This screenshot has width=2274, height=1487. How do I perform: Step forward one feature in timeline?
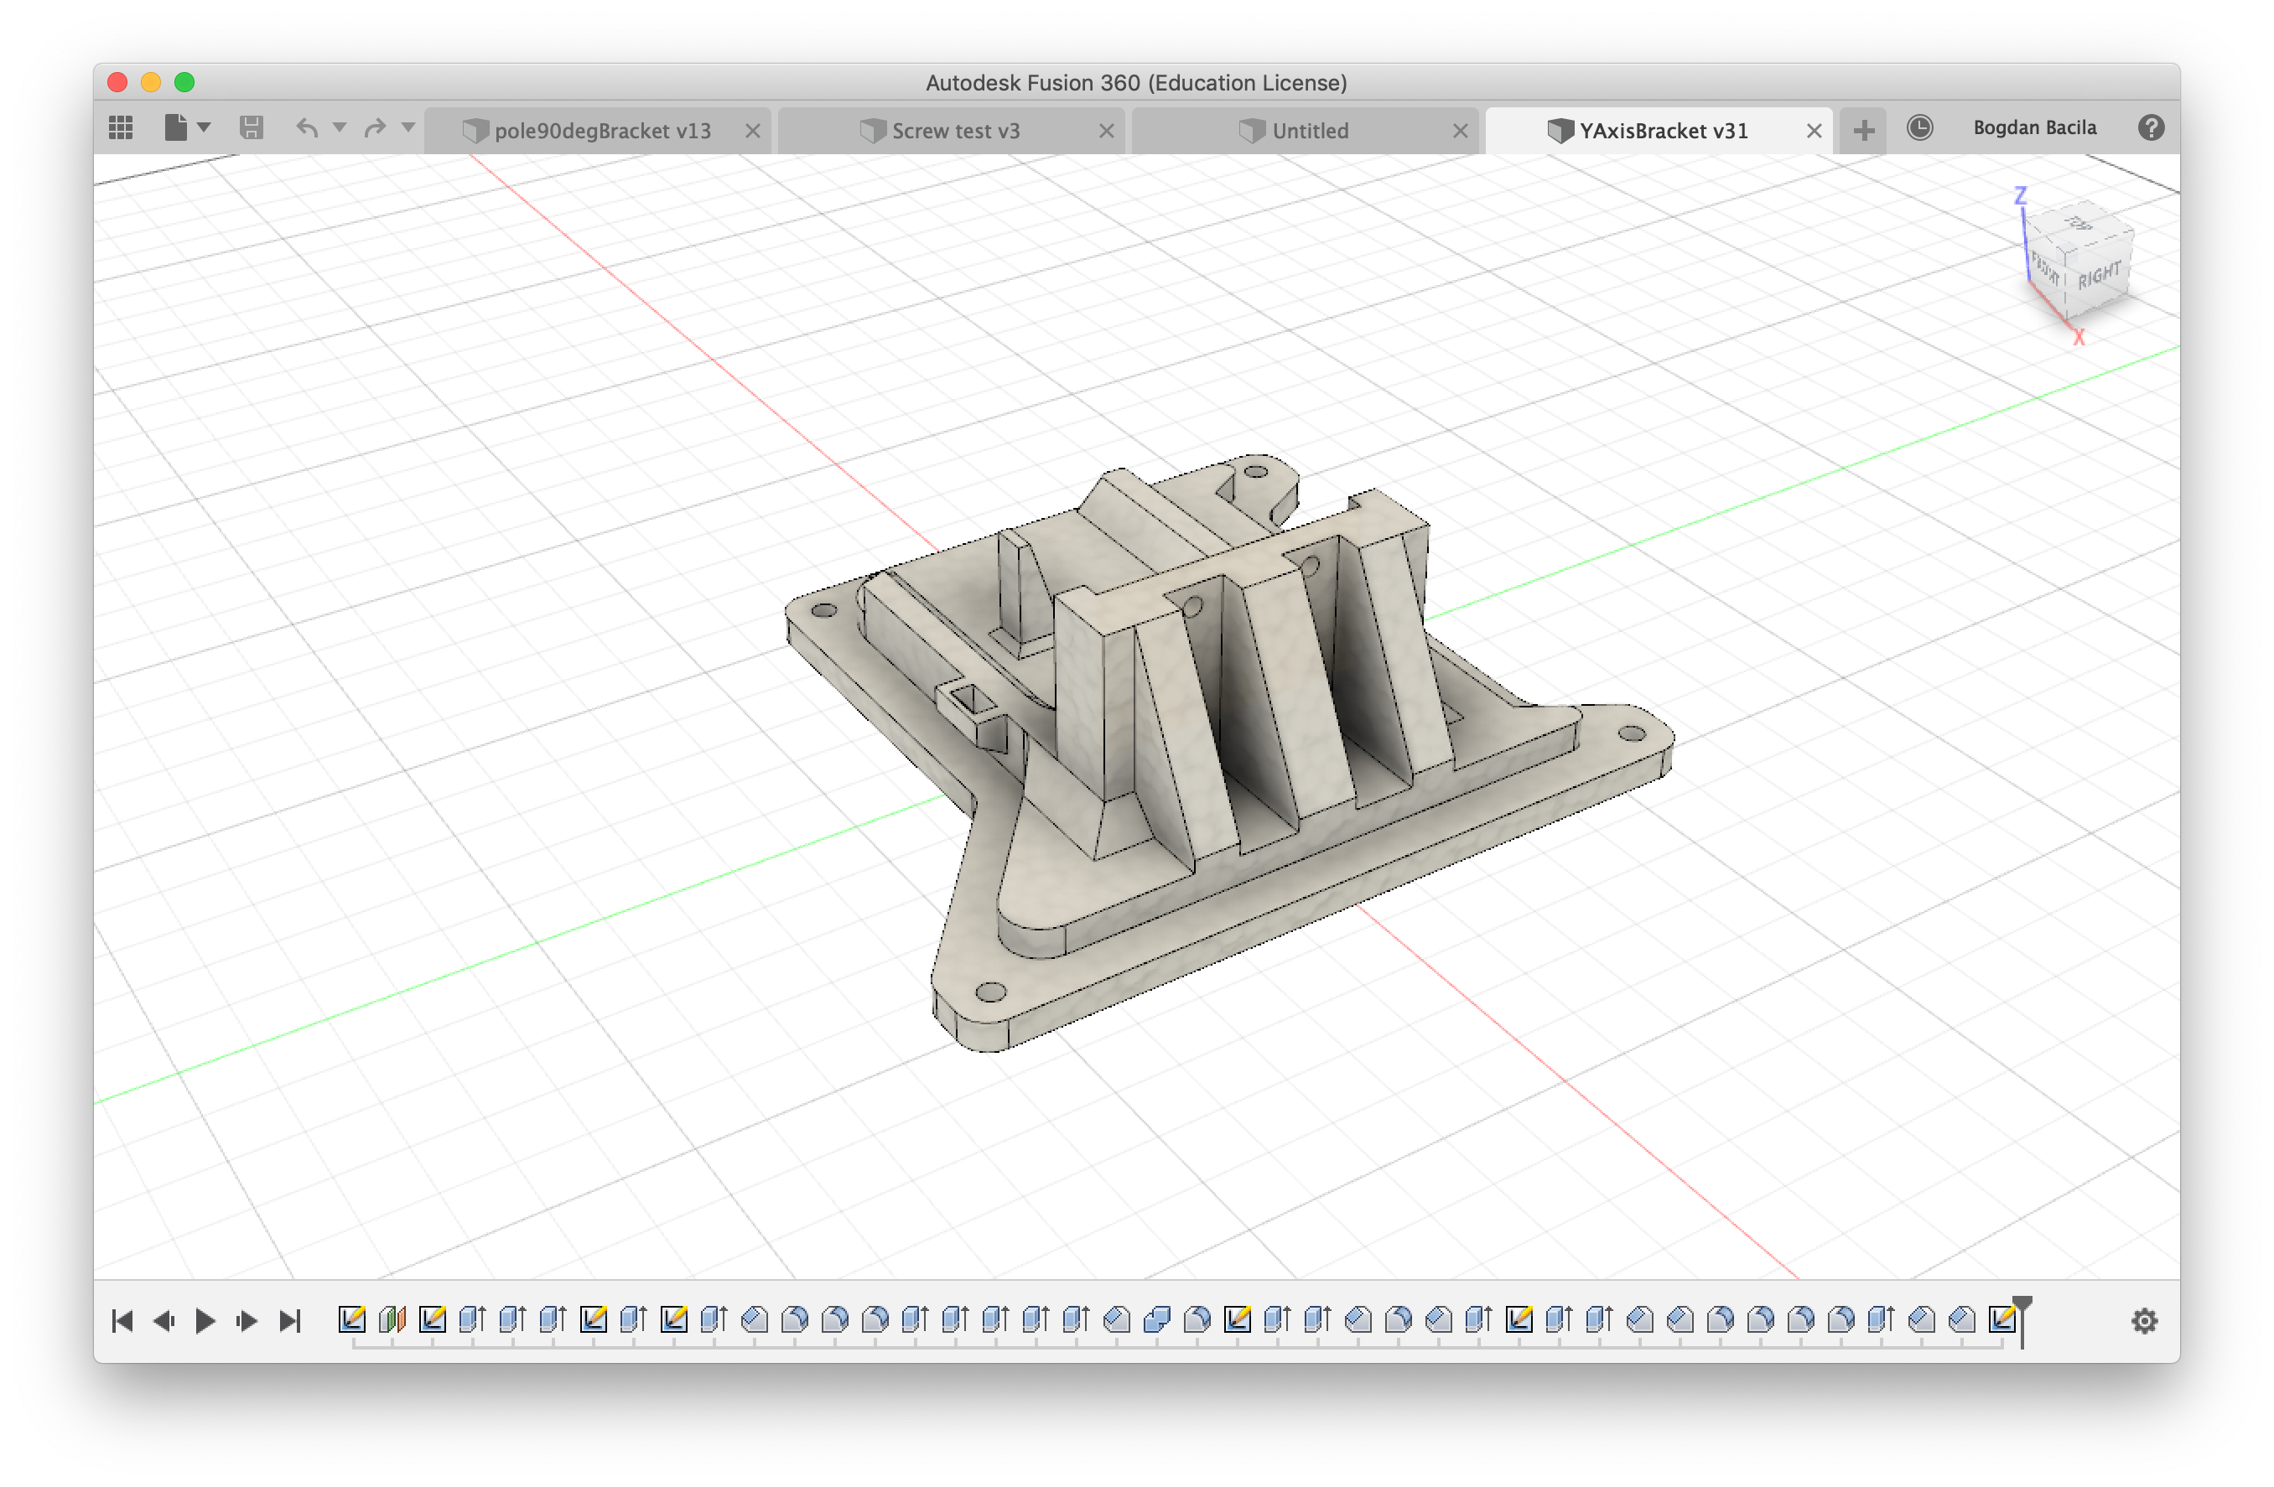(x=247, y=1321)
